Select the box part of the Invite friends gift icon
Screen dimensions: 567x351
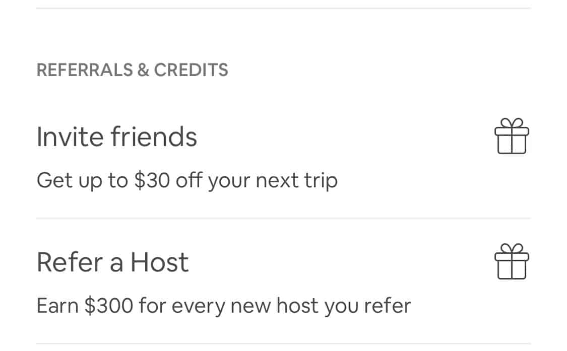click(512, 143)
